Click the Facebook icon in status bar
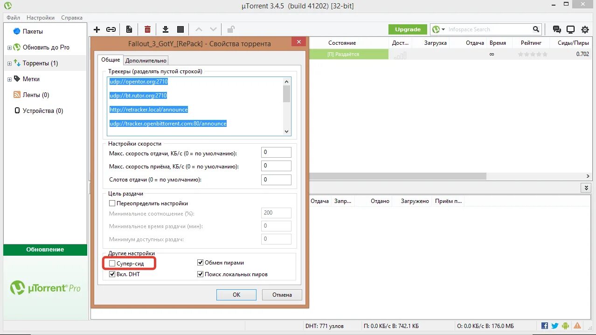The image size is (596, 335). [545, 326]
